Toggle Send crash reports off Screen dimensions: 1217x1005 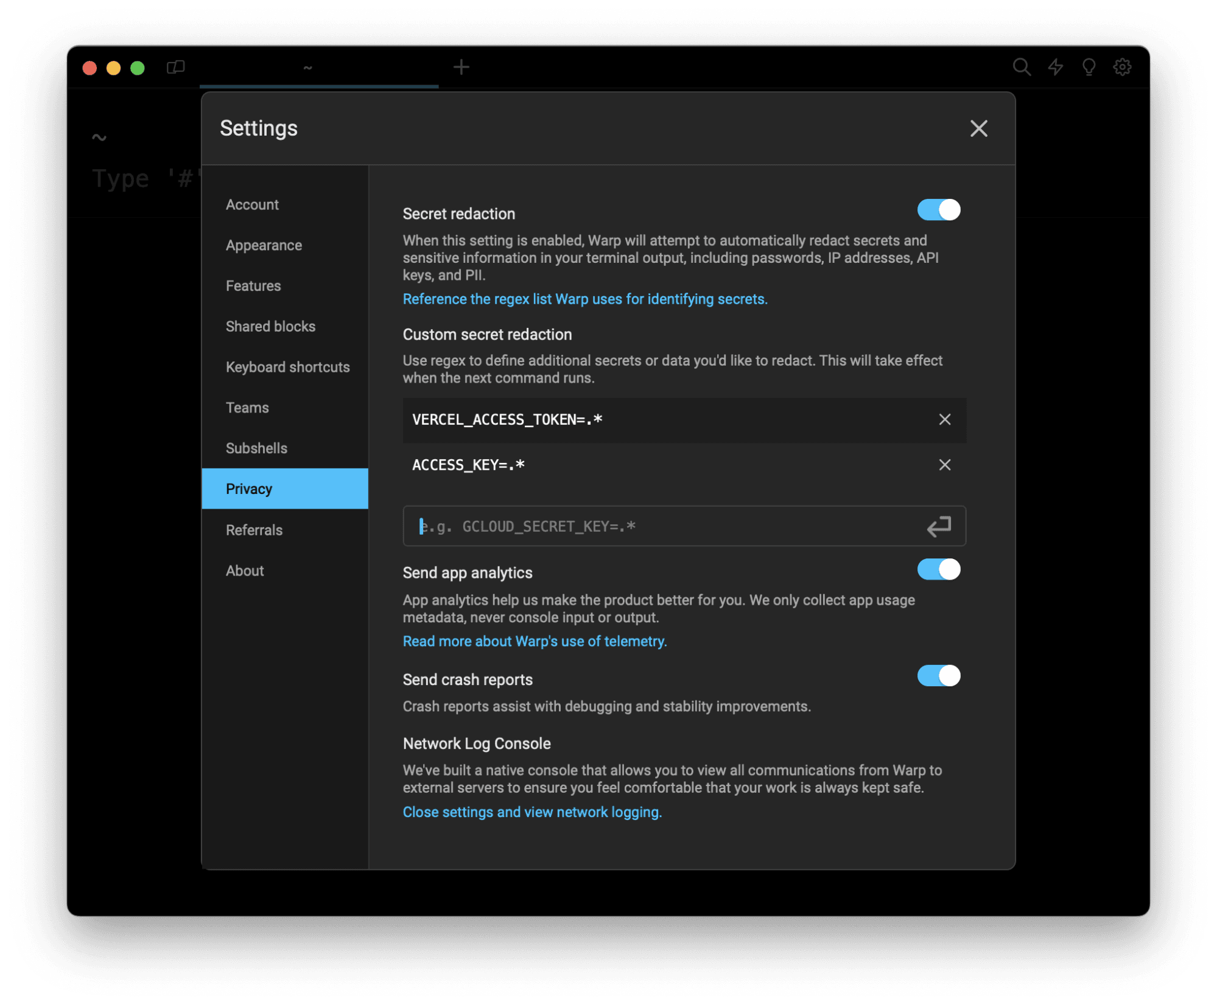938,676
